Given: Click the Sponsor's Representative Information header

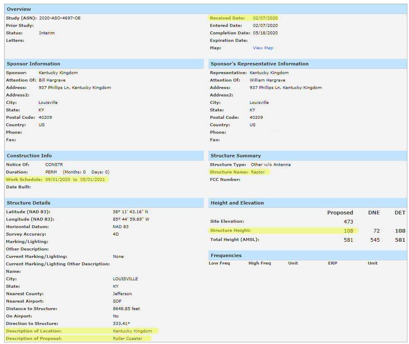Looking at the screenshot, I should coord(259,64).
